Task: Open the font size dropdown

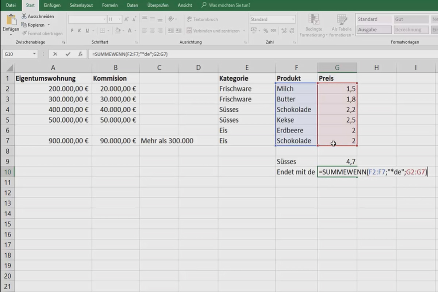Action: click(119, 19)
